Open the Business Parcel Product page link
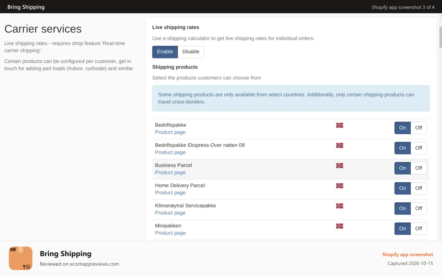This screenshot has width=442, height=276. [170, 173]
